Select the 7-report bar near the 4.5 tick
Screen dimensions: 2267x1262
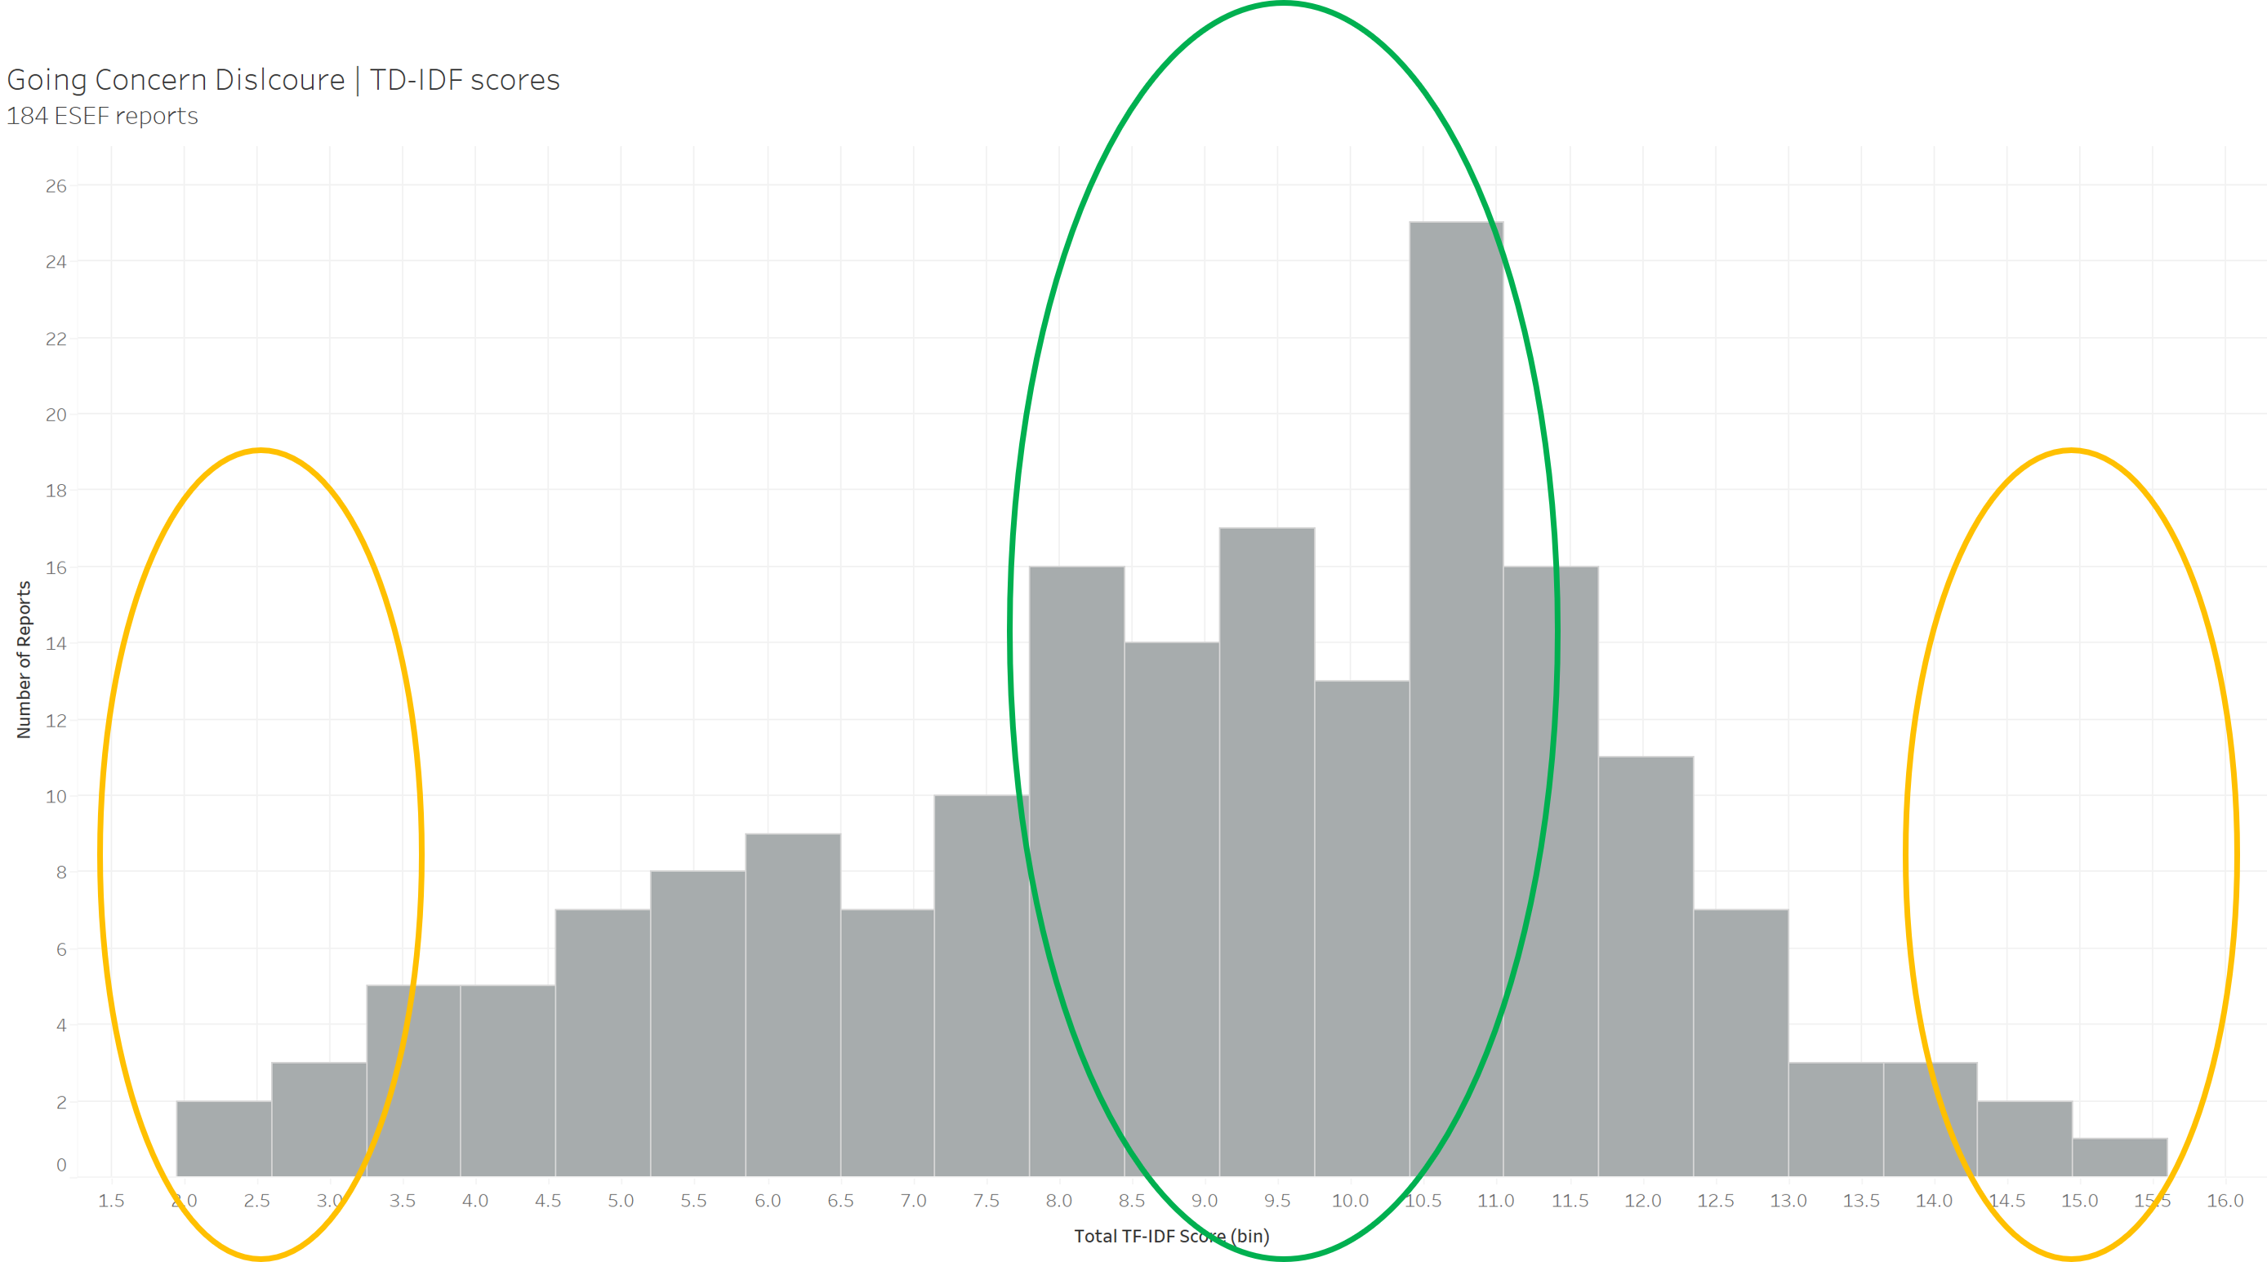pyautogui.click(x=603, y=1043)
